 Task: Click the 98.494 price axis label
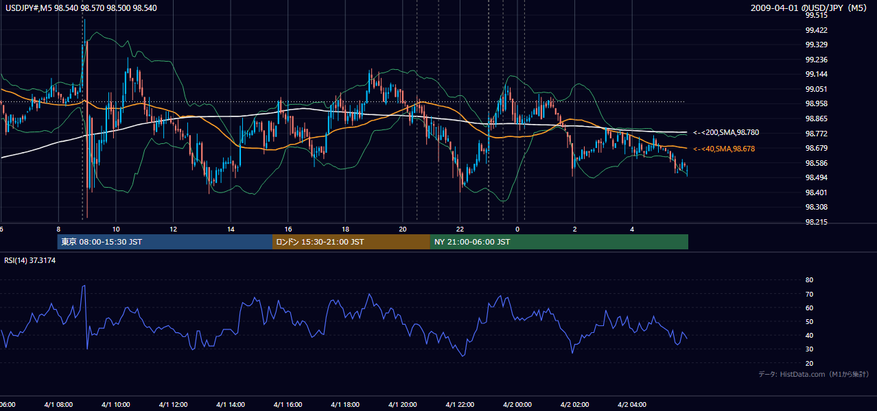tap(816, 177)
